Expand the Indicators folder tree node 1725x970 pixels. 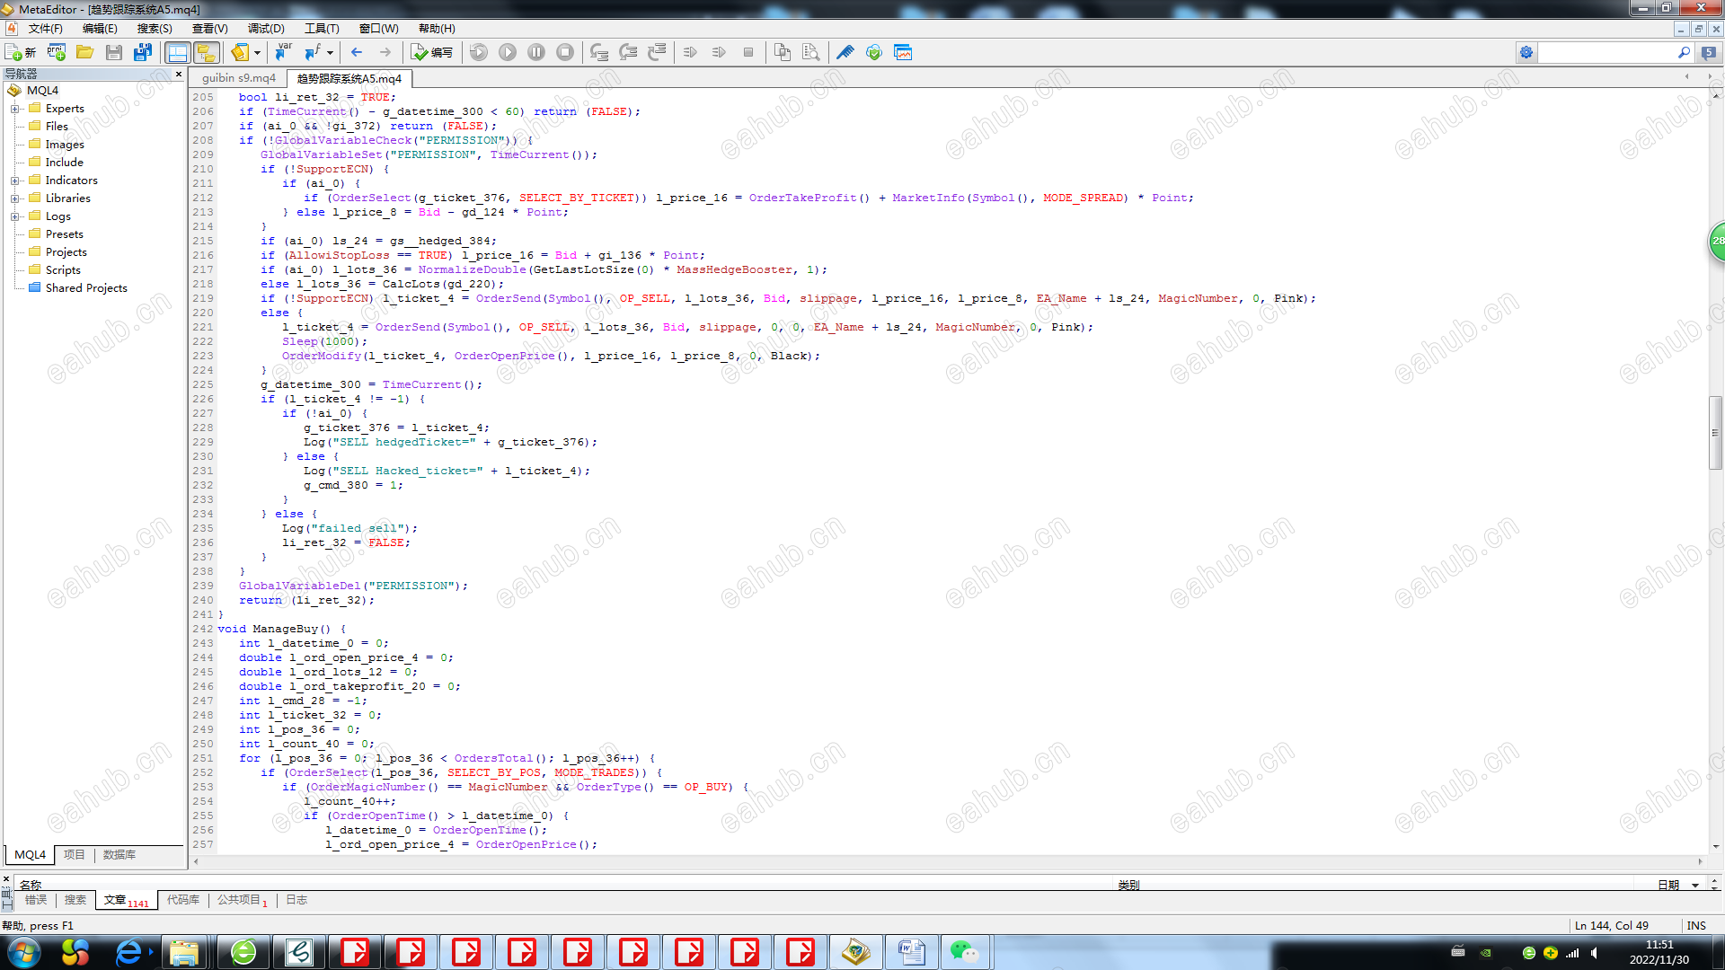point(14,181)
